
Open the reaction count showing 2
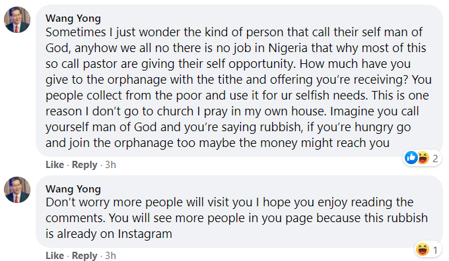(435, 158)
